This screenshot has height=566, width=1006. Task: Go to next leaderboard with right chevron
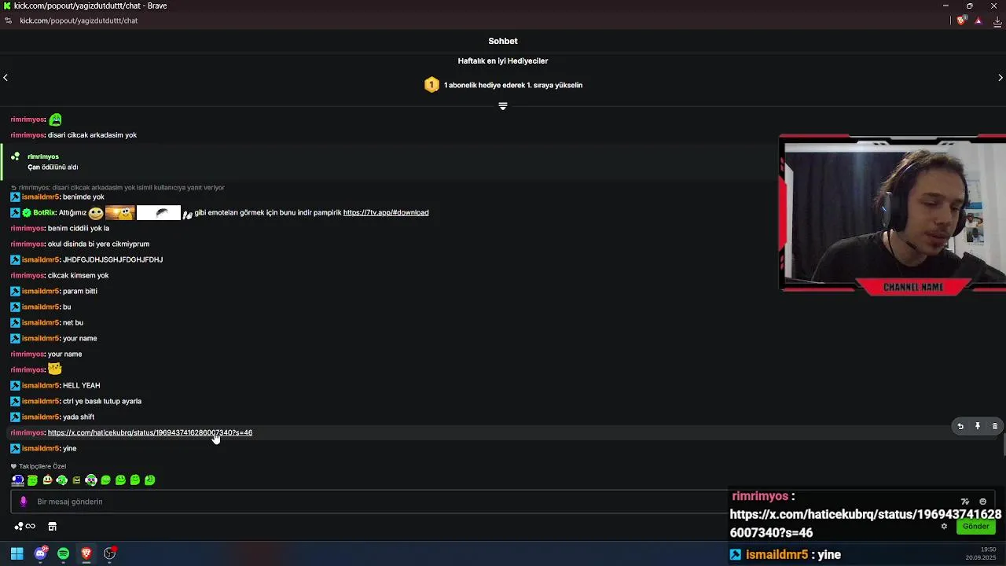pos(1000,77)
